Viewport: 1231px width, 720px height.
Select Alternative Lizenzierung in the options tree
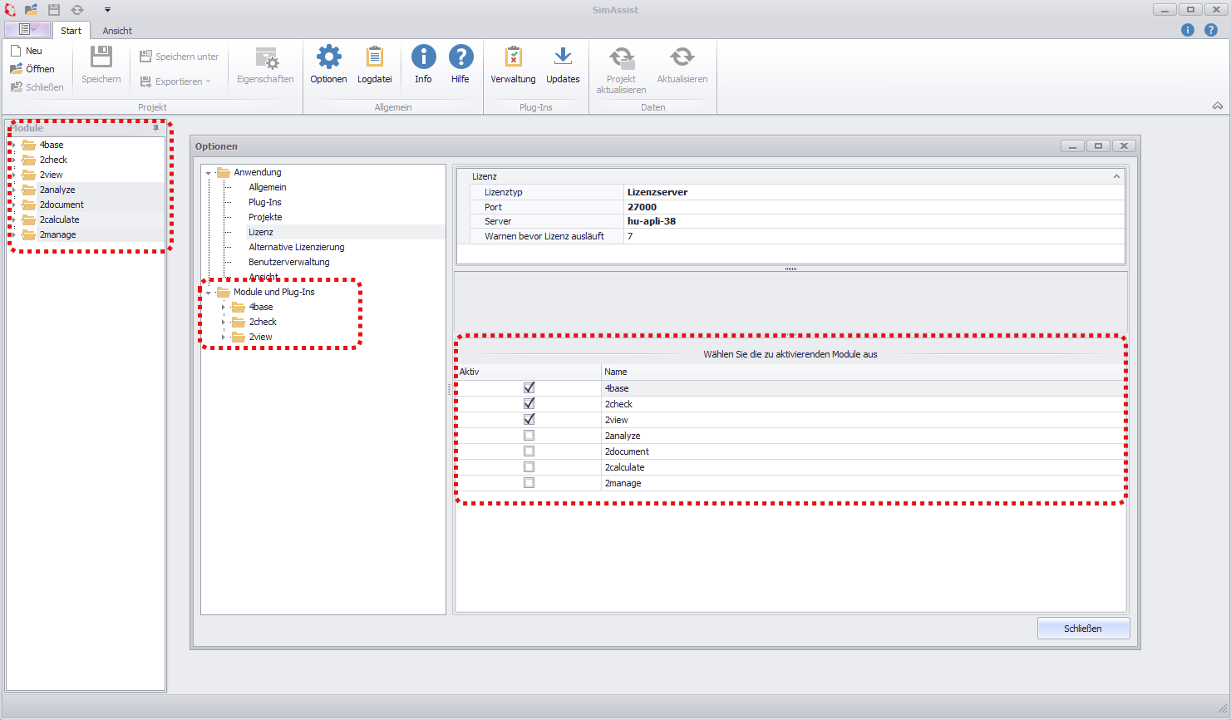297,247
